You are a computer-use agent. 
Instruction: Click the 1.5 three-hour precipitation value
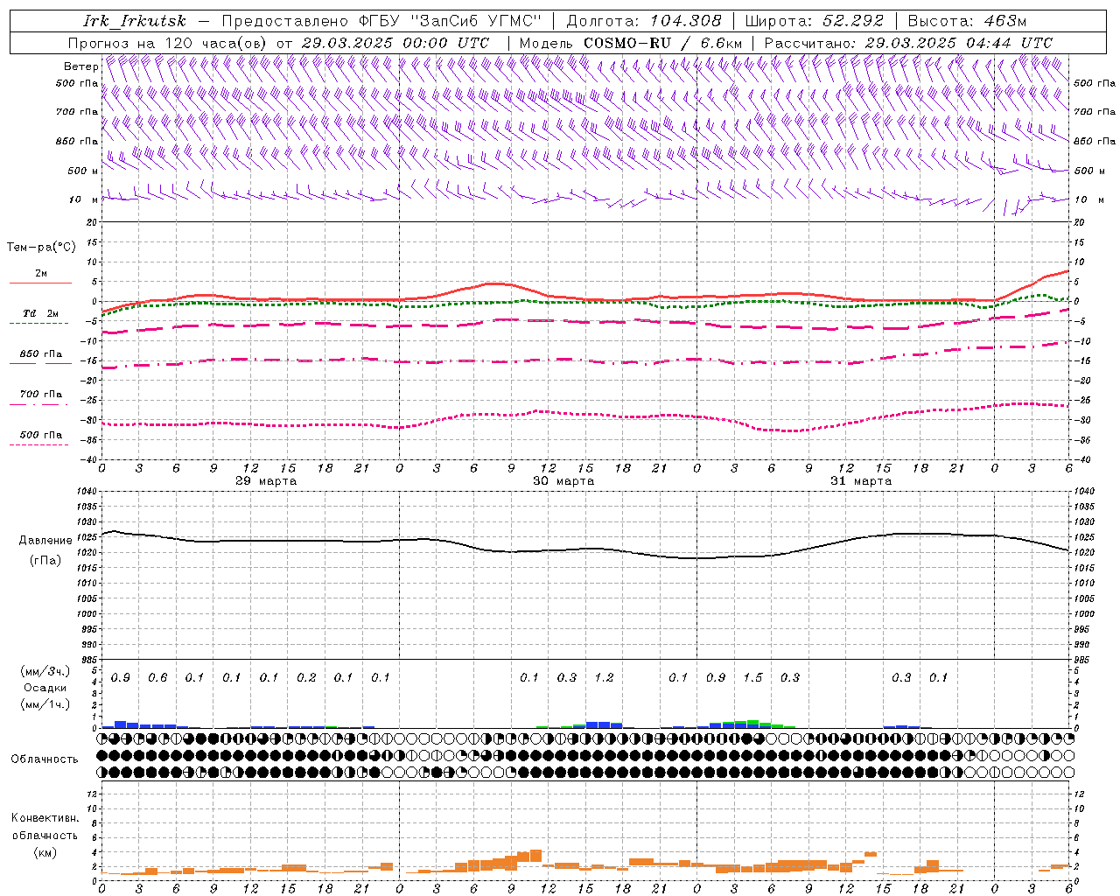tap(752, 677)
